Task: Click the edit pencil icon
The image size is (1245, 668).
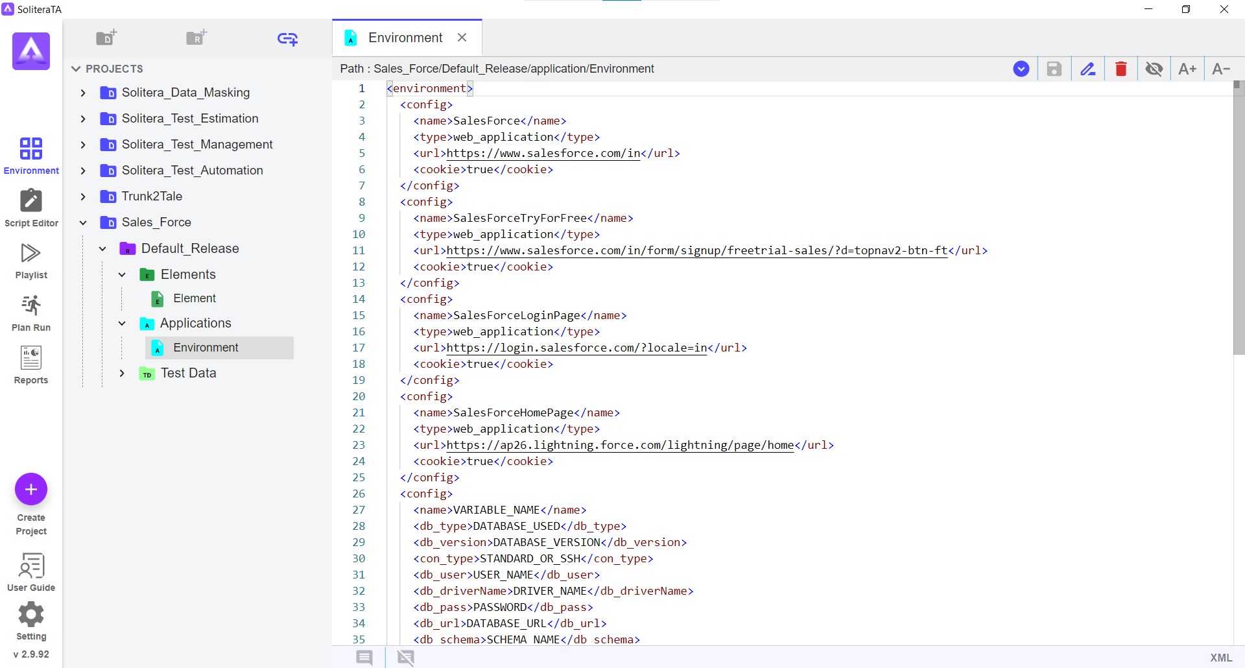Action: (x=1087, y=69)
